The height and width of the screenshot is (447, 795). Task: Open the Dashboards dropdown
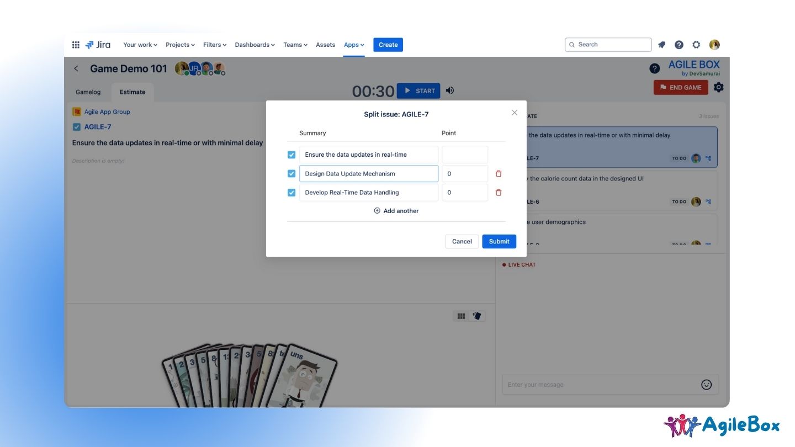coord(254,45)
